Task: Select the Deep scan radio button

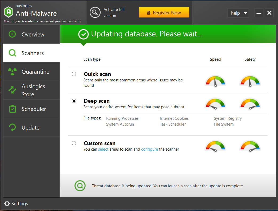Action: tap(74, 101)
